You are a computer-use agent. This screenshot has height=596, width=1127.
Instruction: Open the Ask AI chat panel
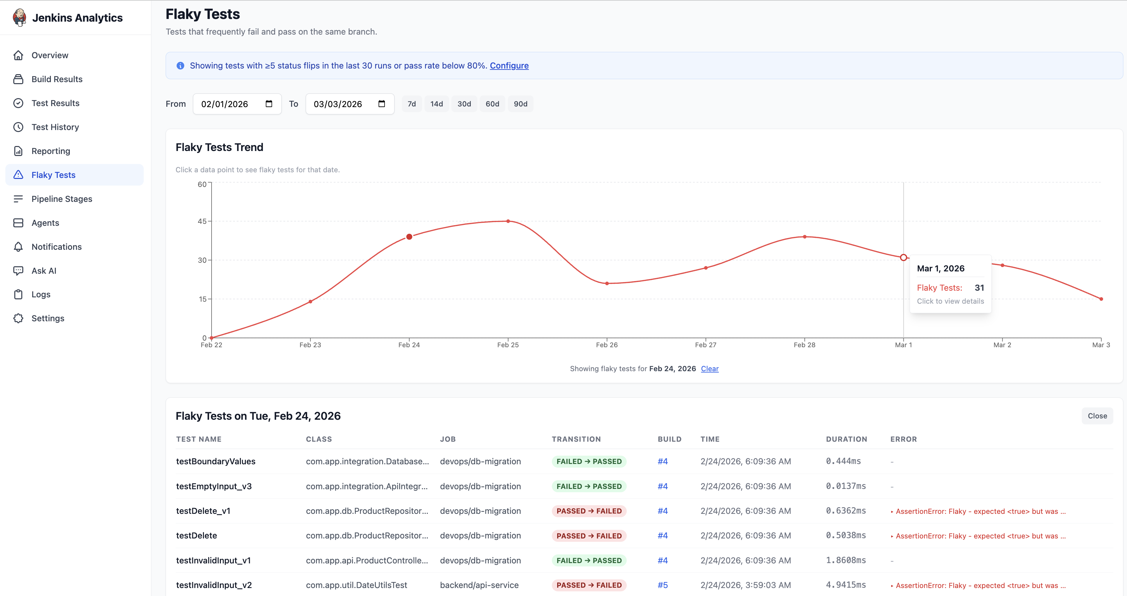(x=18, y=270)
